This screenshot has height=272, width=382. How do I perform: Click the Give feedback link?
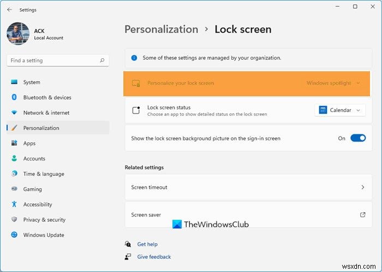(154, 257)
